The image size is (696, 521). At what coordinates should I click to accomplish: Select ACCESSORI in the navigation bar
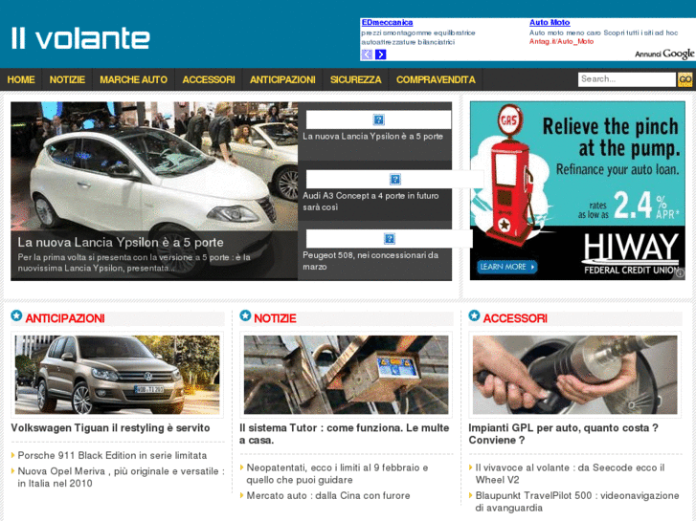(x=209, y=79)
